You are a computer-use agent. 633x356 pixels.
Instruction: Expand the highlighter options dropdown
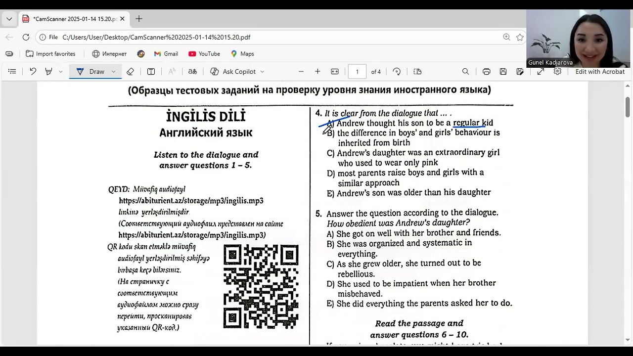60,72
